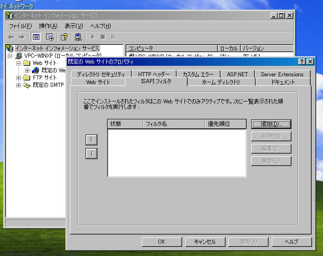
Task: Toggle the console tree show/hide icon
Action: 36,37
